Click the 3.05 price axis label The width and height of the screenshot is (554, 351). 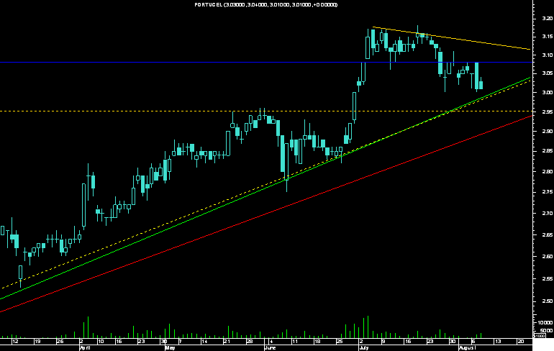tap(548, 73)
